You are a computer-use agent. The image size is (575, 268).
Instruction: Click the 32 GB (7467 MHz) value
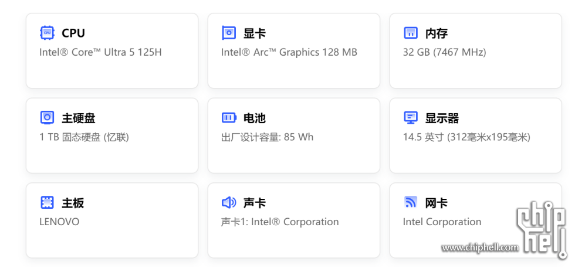pyautogui.click(x=445, y=52)
